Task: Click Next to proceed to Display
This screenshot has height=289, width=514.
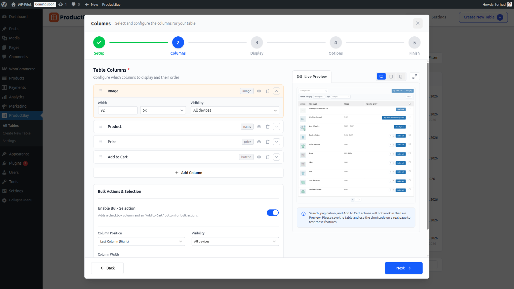Action: point(403,268)
